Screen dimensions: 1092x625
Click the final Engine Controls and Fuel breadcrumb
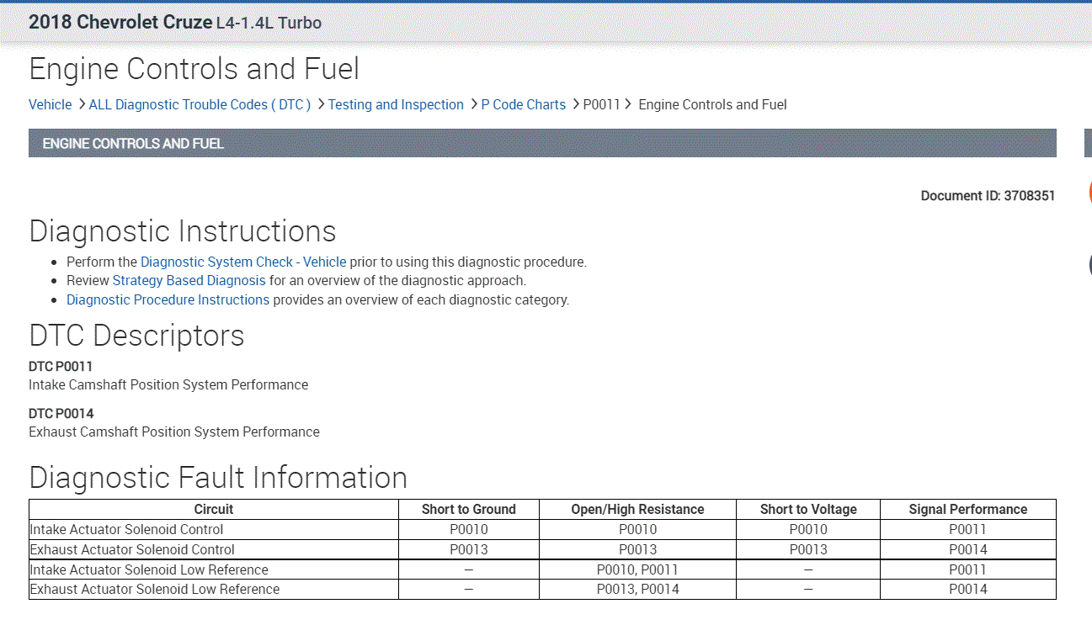[712, 104]
